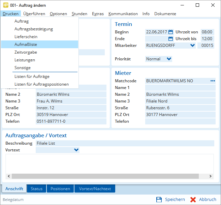This screenshot has height=205, width=221.
Task: Expand the Vortext dropdown
Action: click(76, 150)
